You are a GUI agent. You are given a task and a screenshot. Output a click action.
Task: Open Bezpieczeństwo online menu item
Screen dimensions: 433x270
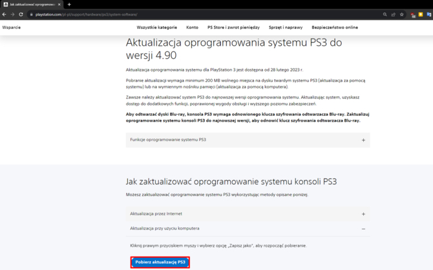pos(335,27)
